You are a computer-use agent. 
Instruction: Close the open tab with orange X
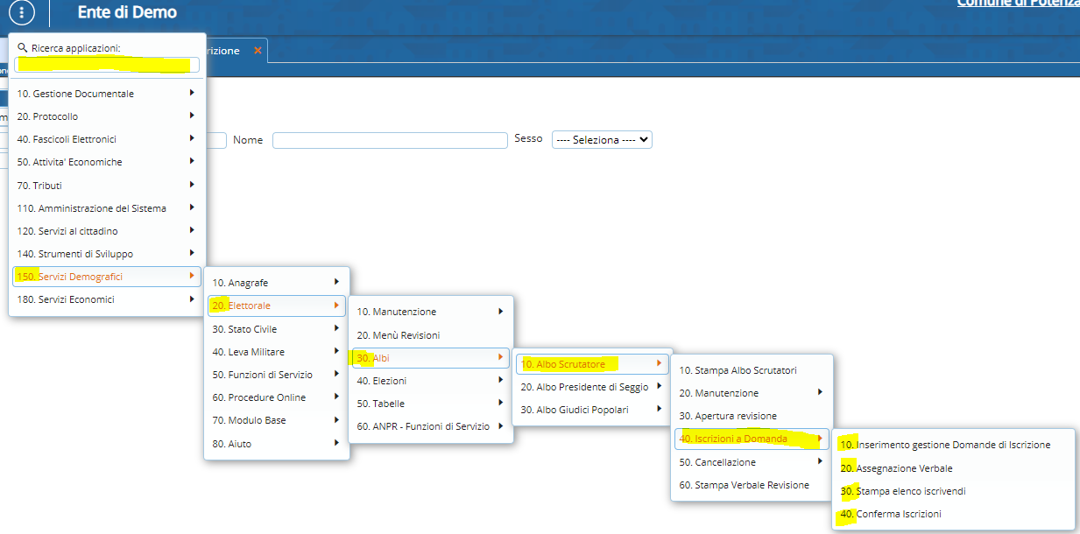[258, 51]
